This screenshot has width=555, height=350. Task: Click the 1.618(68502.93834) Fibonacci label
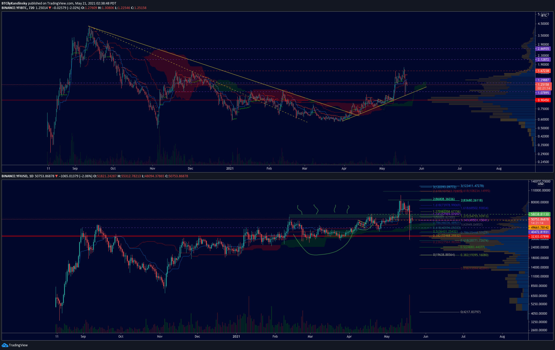click(474, 208)
